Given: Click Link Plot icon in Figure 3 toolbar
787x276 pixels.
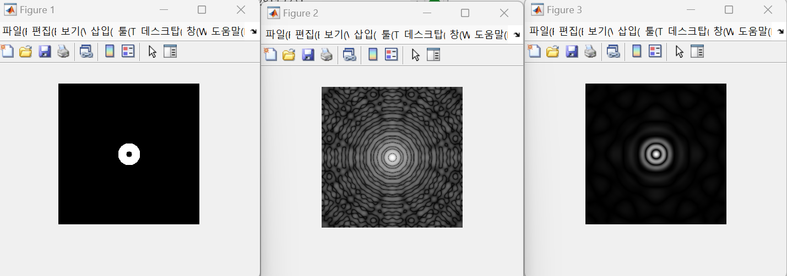Looking at the screenshot, I should (x=613, y=51).
